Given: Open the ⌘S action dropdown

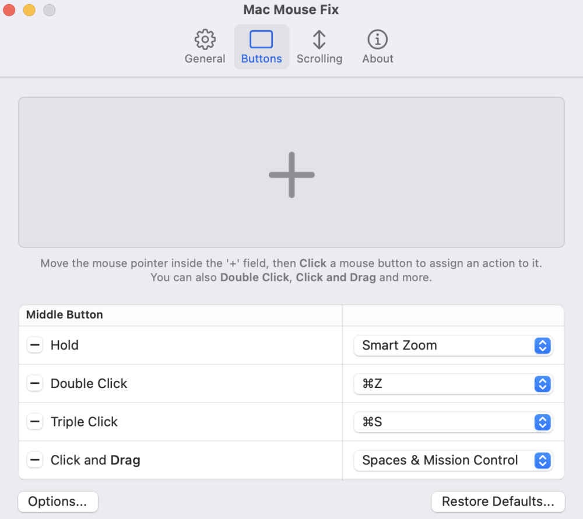Looking at the screenshot, I should pyautogui.click(x=453, y=422).
